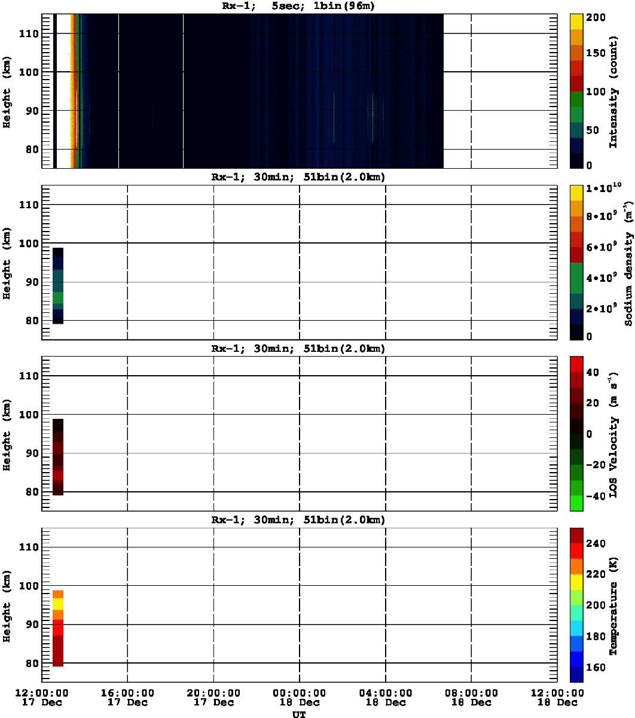Click the orange-yellow bright band in intensity plot
The image size is (635, 718).
(74, 90)
